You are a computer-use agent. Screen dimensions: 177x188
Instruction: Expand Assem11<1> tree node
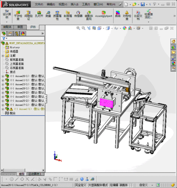click(3, 80)
